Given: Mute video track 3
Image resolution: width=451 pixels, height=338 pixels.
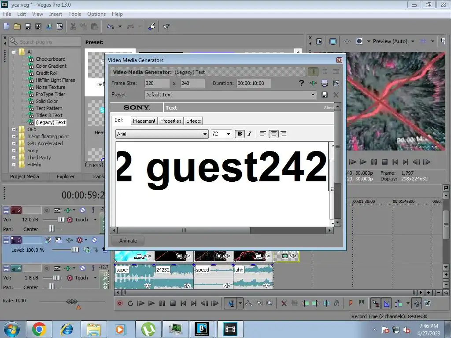Looking at the screenshot, I should point(94,240).
